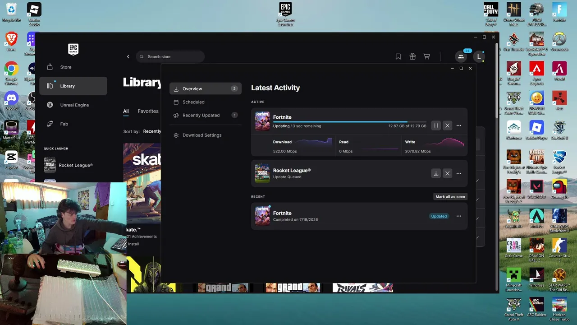
Task: Open the Recycle Bin desktop icon
Action: 11,13
